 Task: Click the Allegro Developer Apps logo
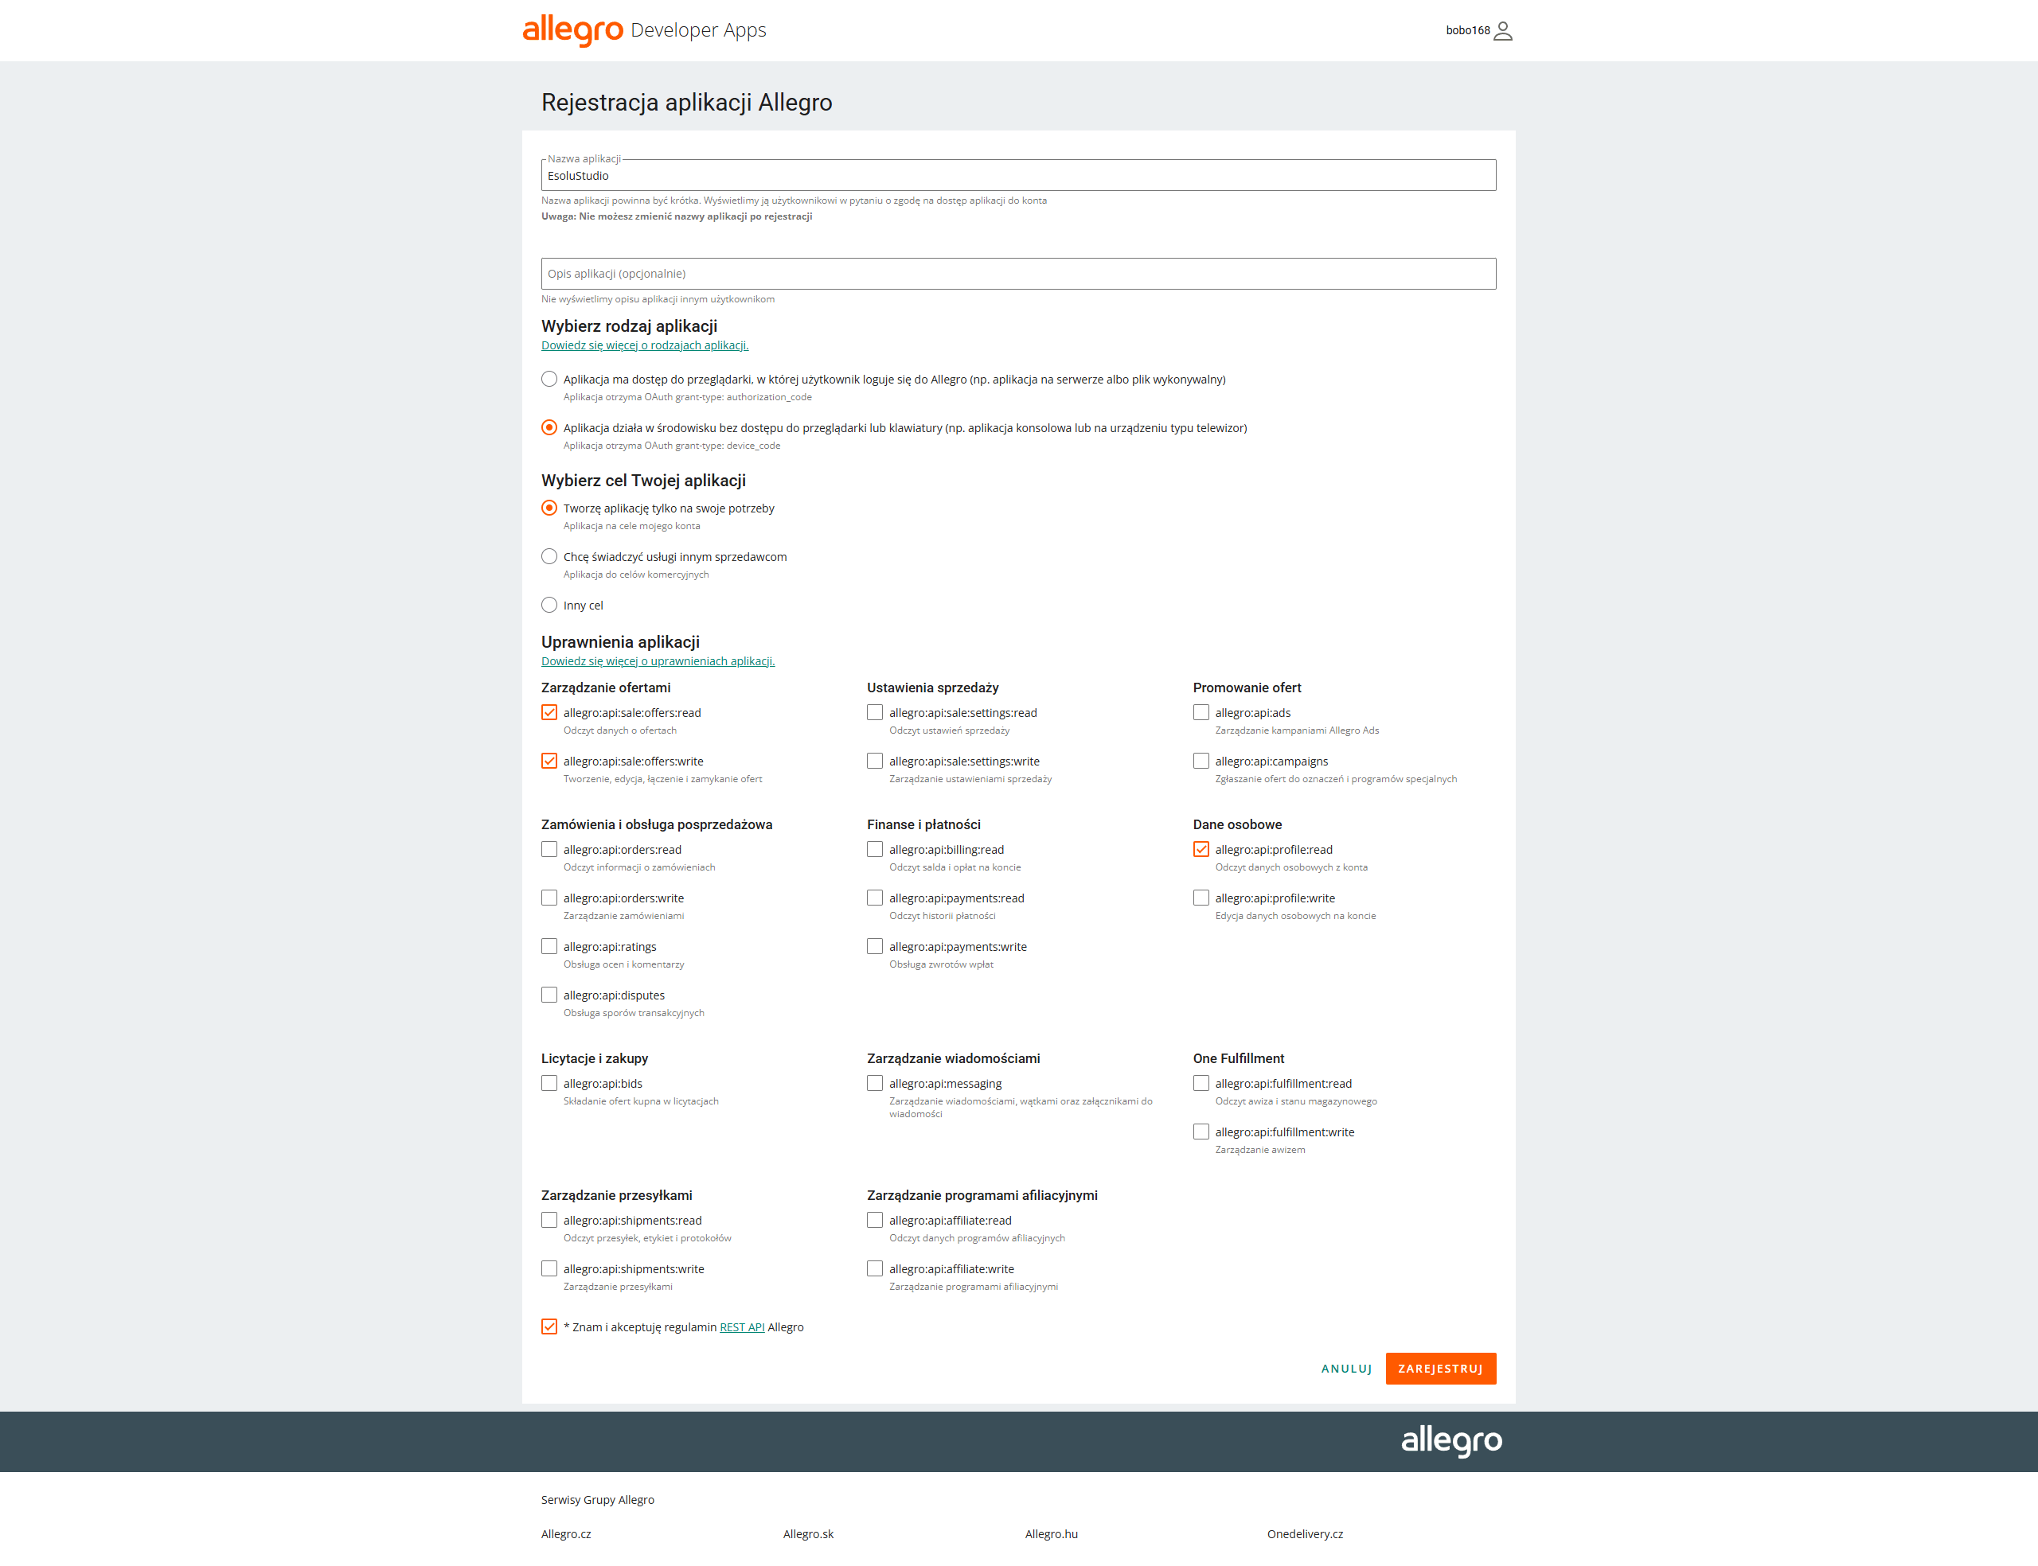(x=644, y=29)
